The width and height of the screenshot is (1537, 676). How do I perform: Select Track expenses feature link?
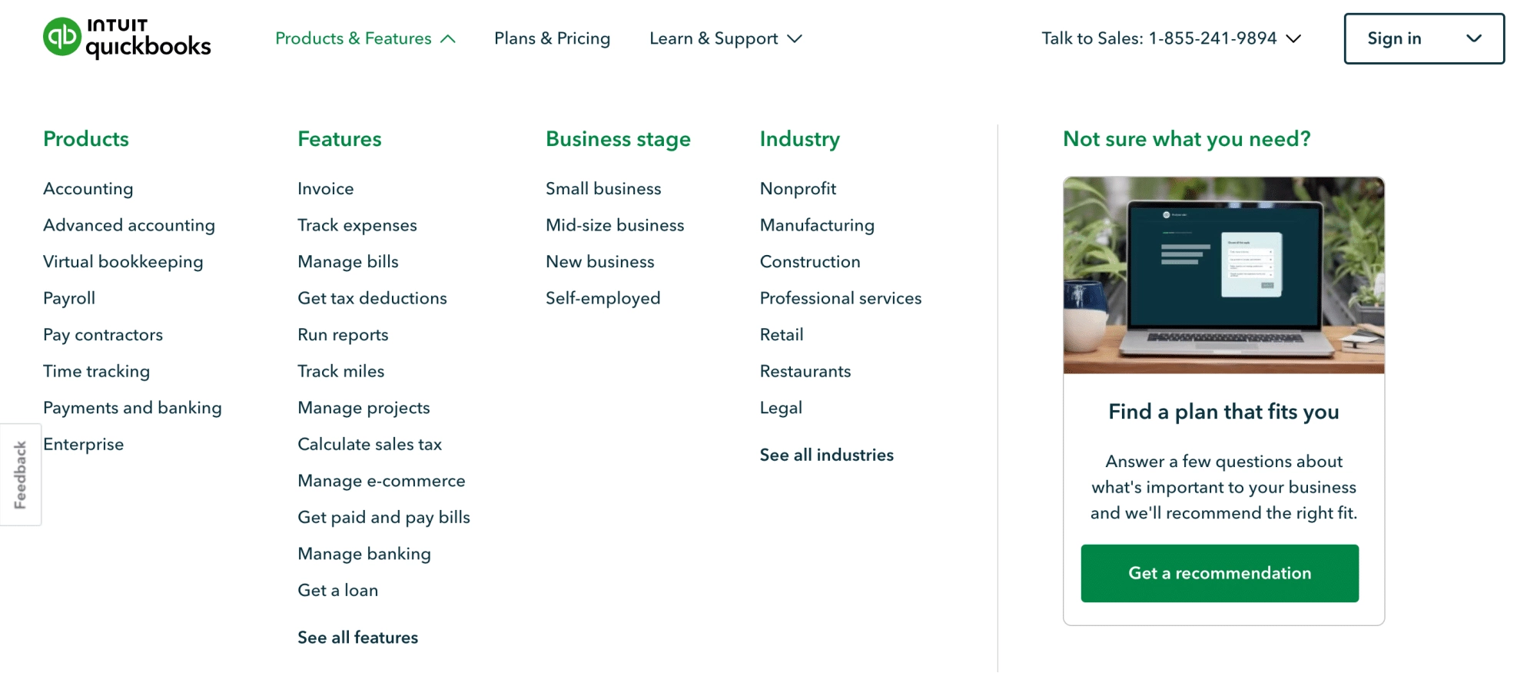(357, 225)
